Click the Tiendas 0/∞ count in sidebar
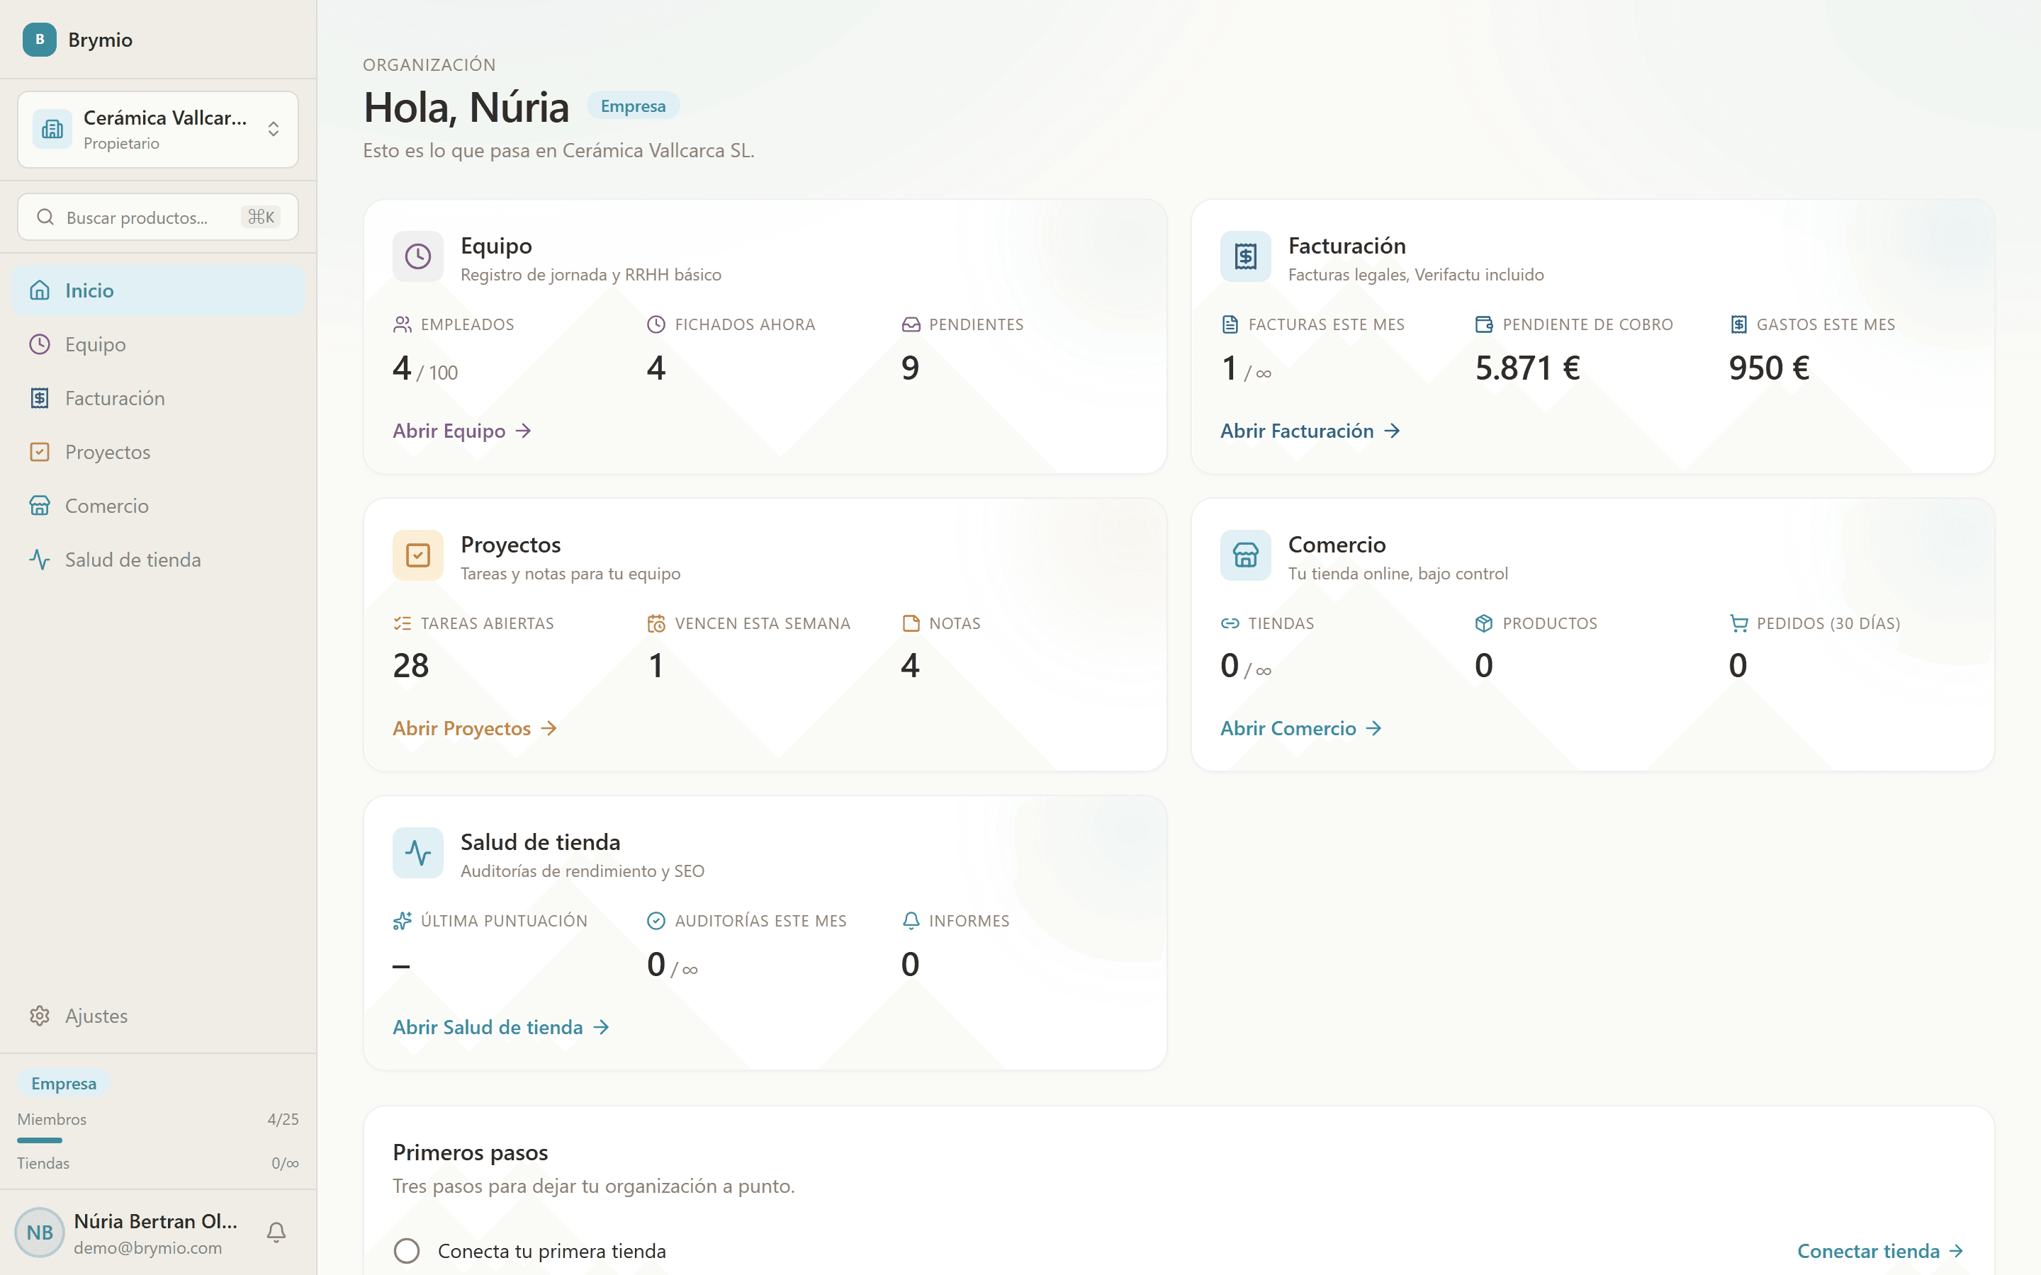2041x1275 pixels. (x=285, y=1164)
